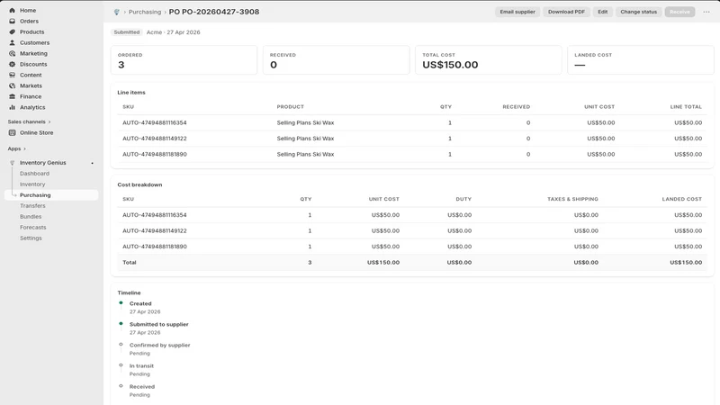Image resolution: width=720 pixels, height=405 pixels.
Task: Click the Inventory Genius app icon in sidebar
Action: (12, 163)
